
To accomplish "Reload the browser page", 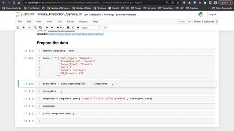I will [x=14, y=3].
